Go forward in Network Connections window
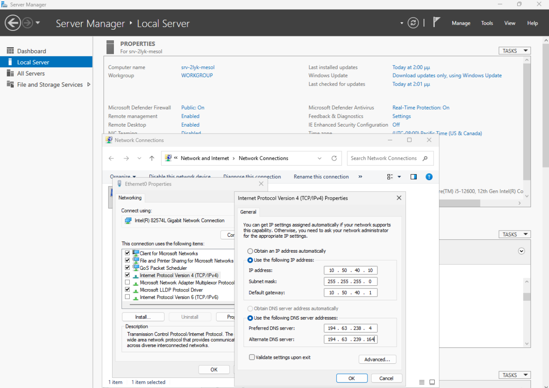 pyautogui.click(x=126, y=158)
